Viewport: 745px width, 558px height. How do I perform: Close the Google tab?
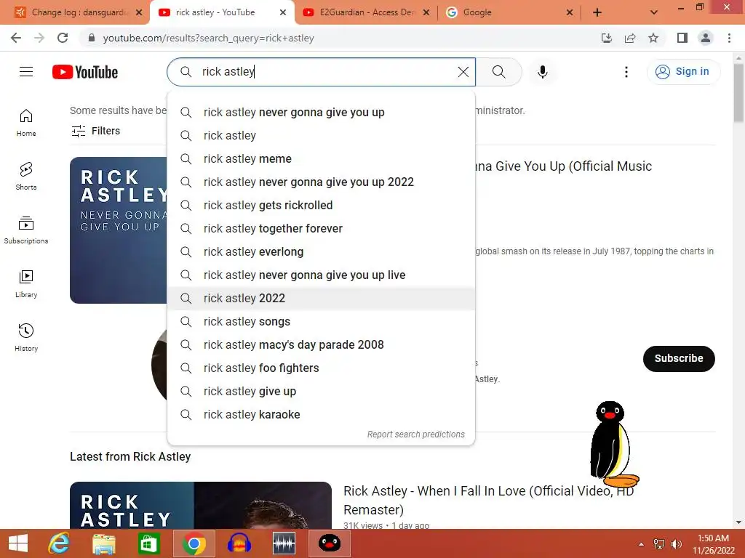(570, 12)
